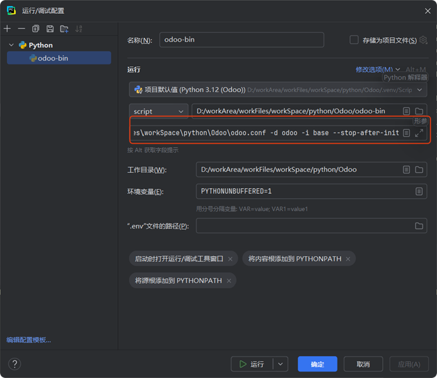
Task: Click the Apply button
Action: (x=409, y=364)
